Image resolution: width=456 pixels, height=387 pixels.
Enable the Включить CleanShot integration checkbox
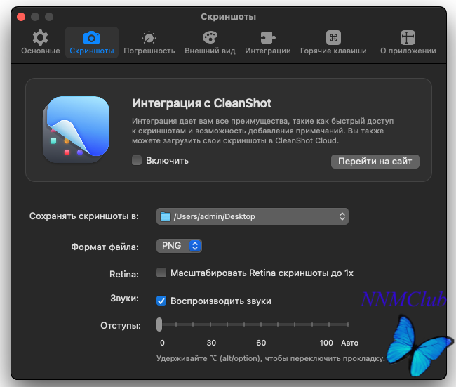pos(137,160)
